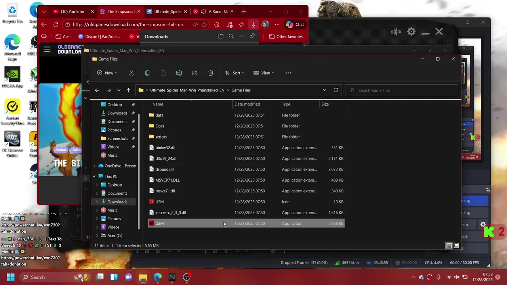The image size is (507, 285).
Task: Open a new Edge tab
Action: [x=244, y=11]
